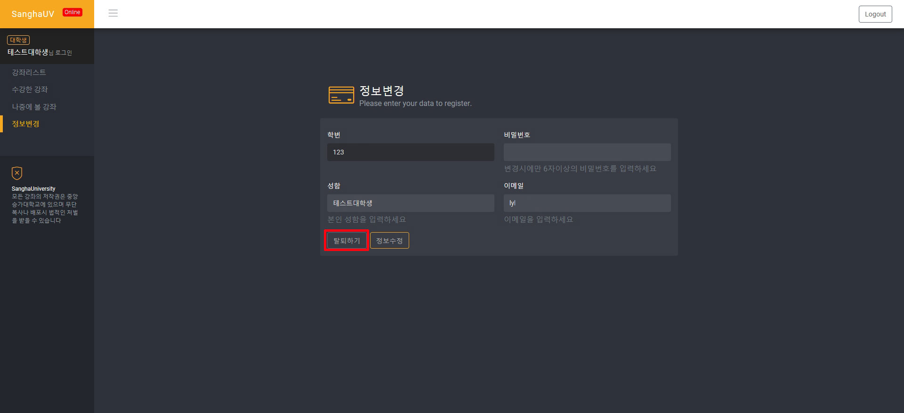Click the 테스트대학생 username in the sidebar
Viewport: 904px width, 413px height.
[28, 52]
